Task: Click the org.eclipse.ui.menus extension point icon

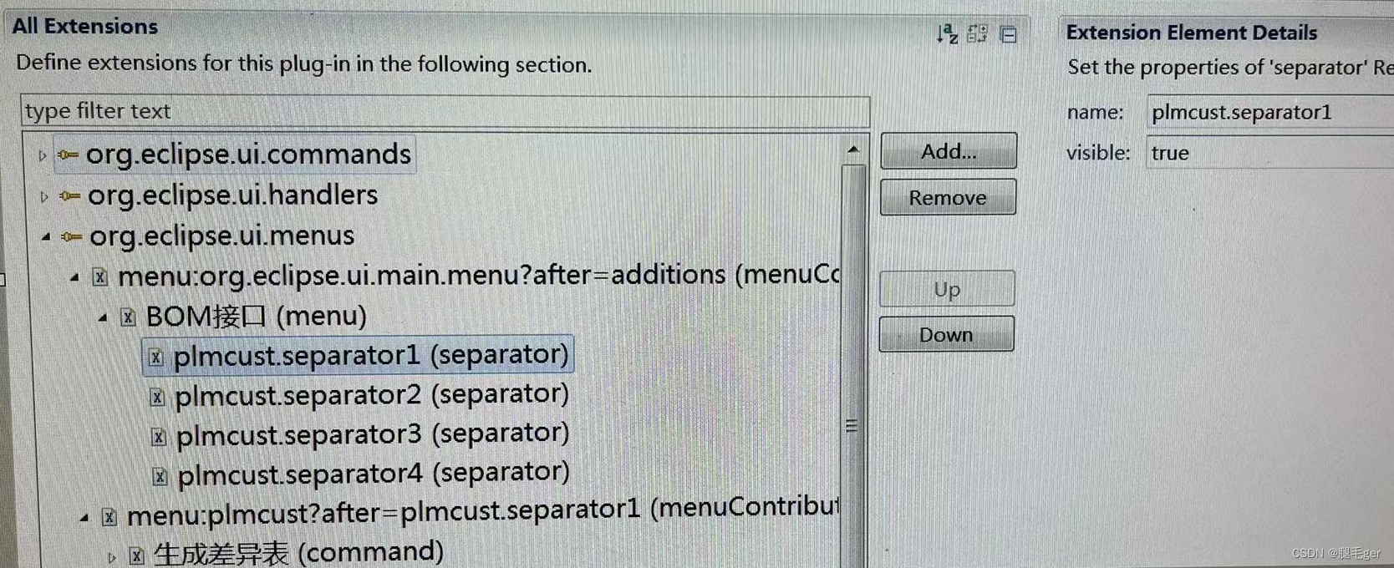Action: pyautogui.click(x=72, y=237)
